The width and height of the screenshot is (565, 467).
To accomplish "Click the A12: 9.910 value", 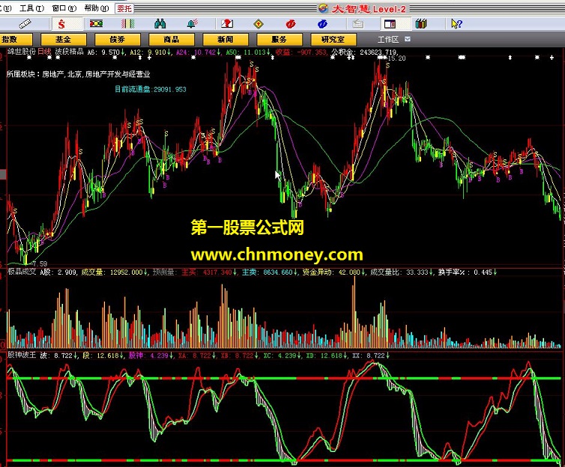I will tap(151, 52).
